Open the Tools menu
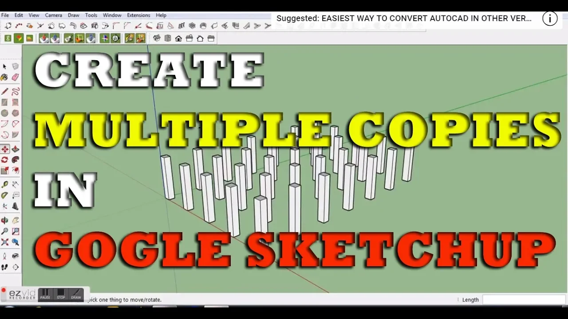The image size is (568, 319). 91,15
